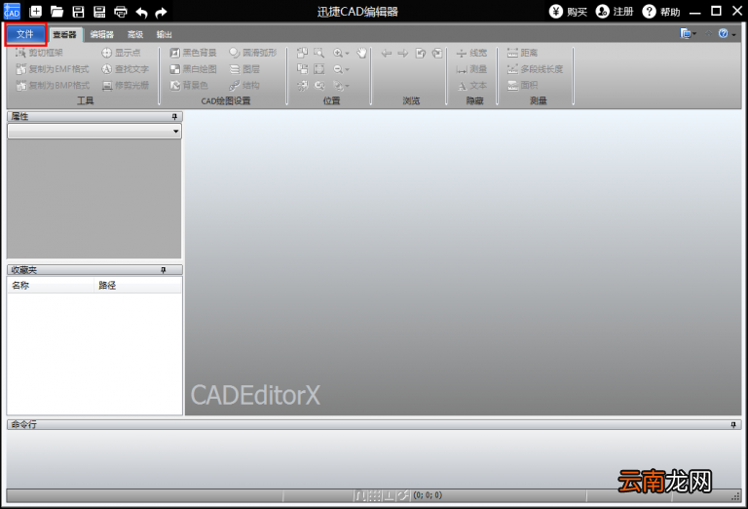Click the fit-to-window dashed rectangle icon
748x509 pixels.
(x=319, y=69)
